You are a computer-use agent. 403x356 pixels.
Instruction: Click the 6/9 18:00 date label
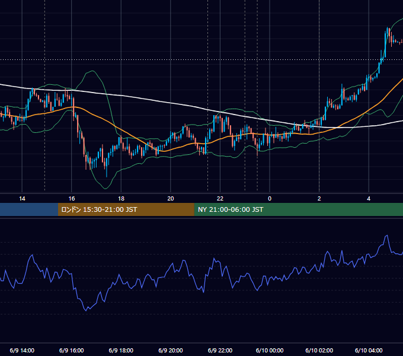pyautogui.click(x=121, y=350)
